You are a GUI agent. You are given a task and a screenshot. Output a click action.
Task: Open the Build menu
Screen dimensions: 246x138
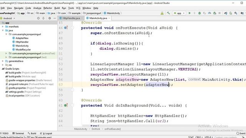[57, 8]
